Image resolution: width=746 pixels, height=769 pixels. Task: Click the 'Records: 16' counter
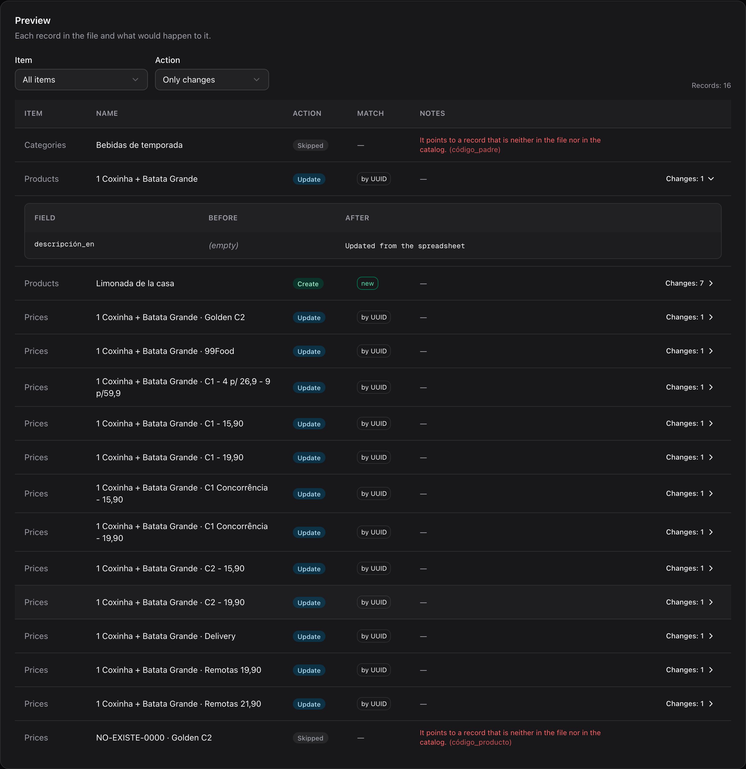click(711, 86)
